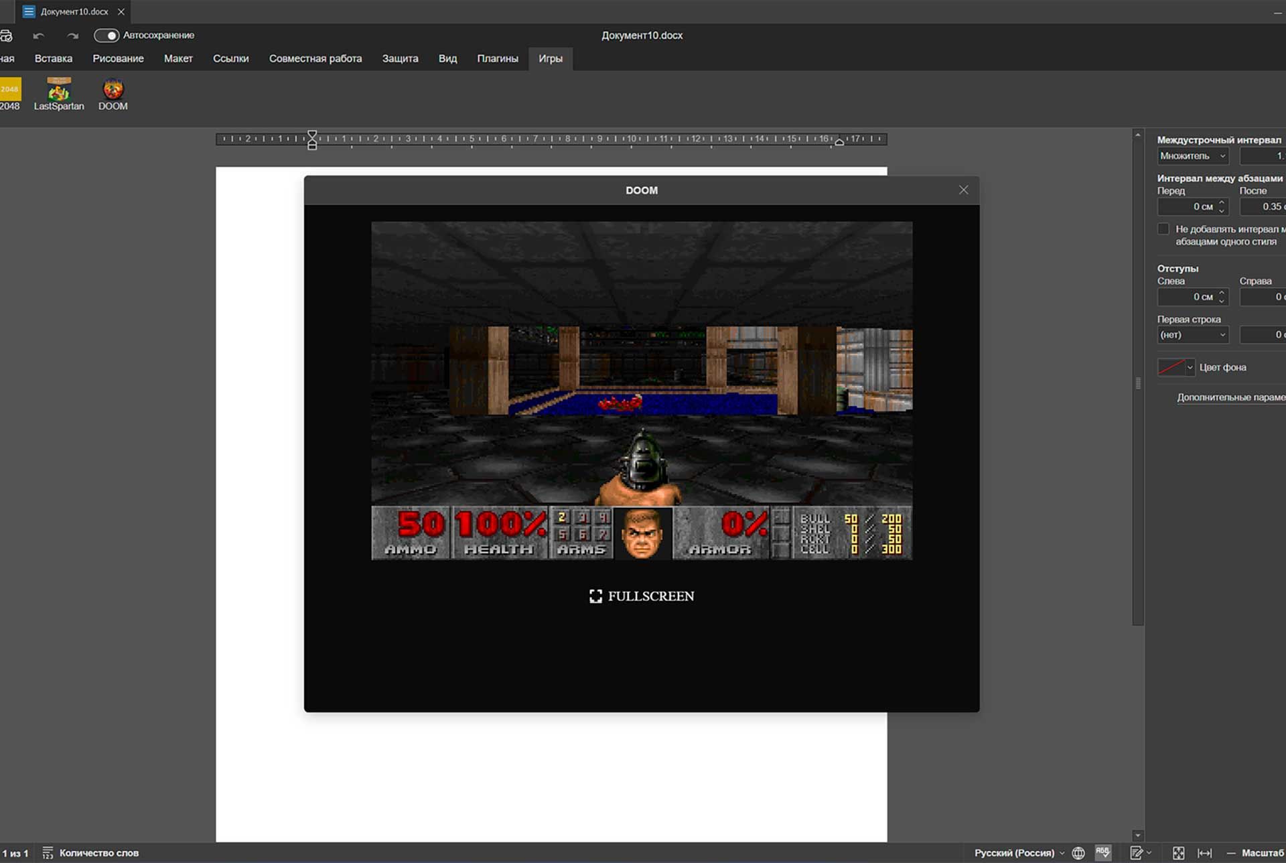Click the fit-to-page icon in the status bar
Image resolution: width=1286 pixels, height=863 pixels.
pos(1177,853)
